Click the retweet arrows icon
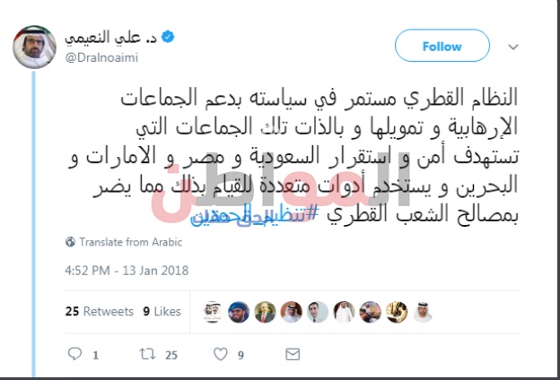Image resolution: width=560 pixels, height=380 pixels. (147, 354)
